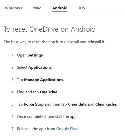Open the Google Play link
This screenshot has height=137, width=125.
tap(67, 129)
